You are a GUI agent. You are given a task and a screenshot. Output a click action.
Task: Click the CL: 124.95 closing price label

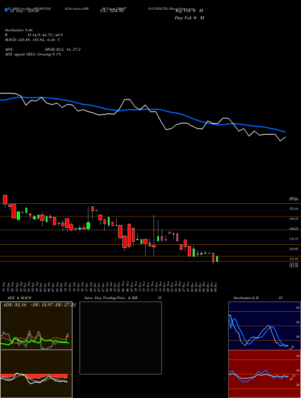point(112,11)
